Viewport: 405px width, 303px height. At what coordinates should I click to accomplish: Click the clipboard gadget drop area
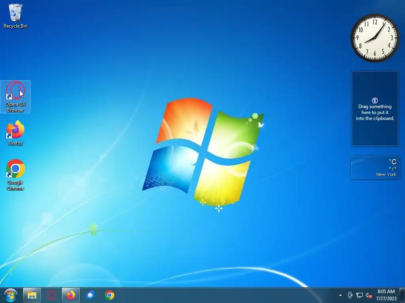click(x=375, y=108)
